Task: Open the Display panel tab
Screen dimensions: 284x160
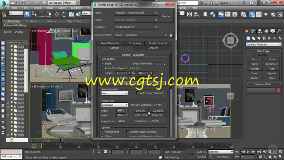Action: [x=273, y=31]
